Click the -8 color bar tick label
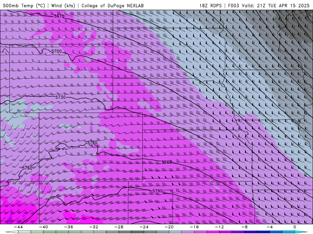 click(245, 227)
